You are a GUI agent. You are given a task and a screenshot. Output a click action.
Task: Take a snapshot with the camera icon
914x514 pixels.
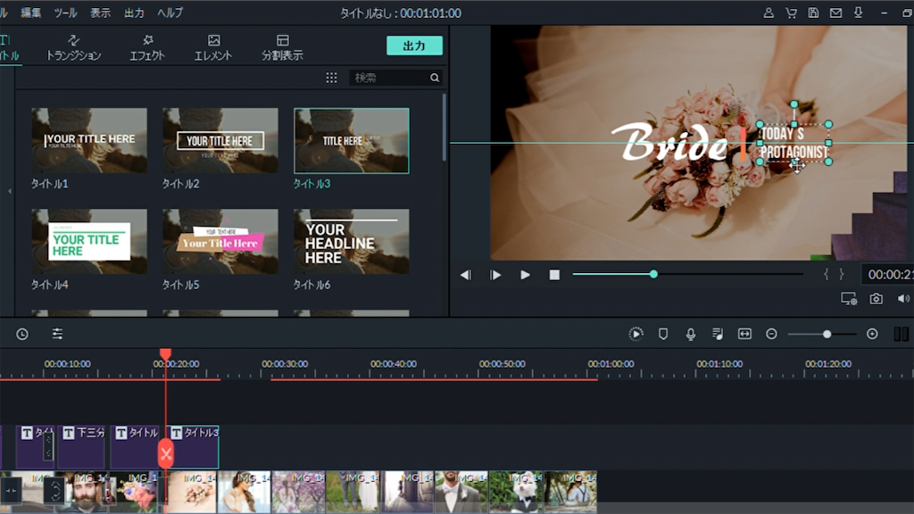pyautogui.click(x=877, y=299)
